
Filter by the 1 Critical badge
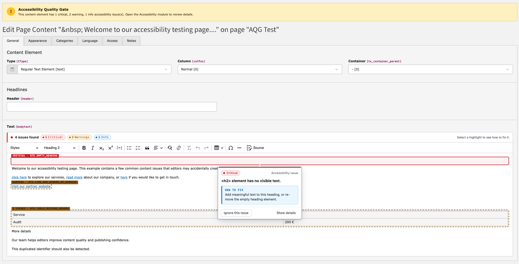(53, 137)
